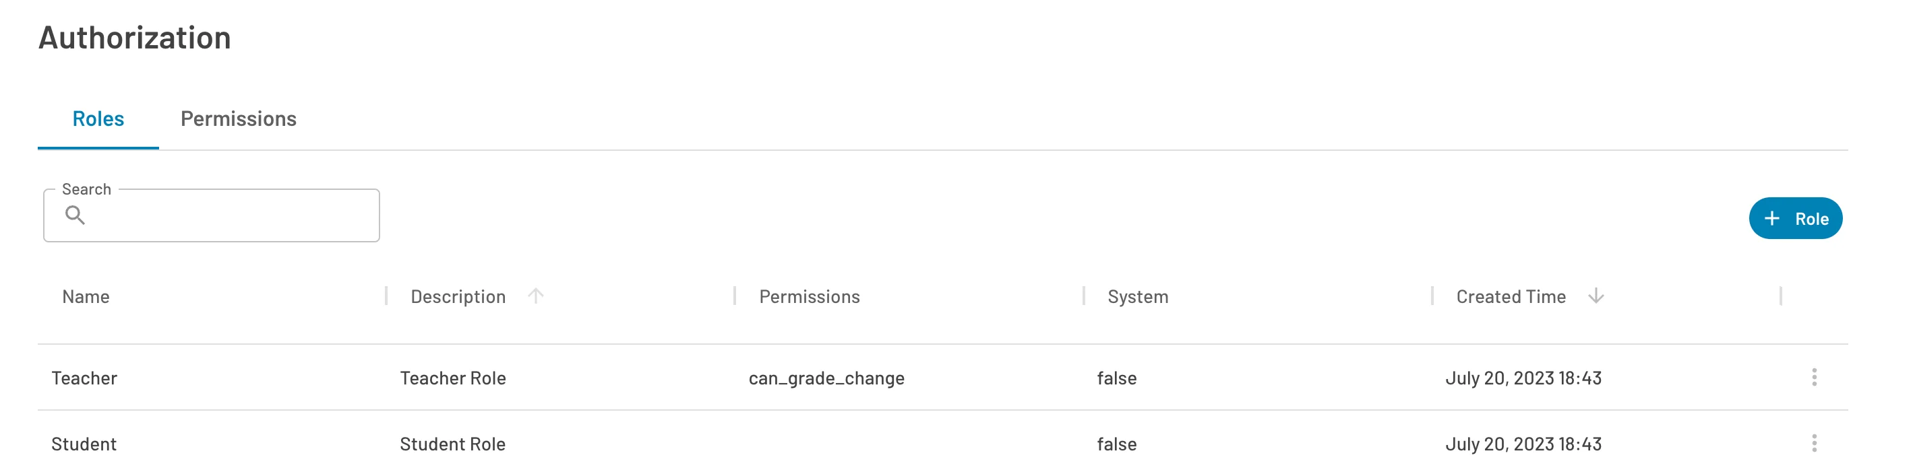
Task: Click the search magnifier icon
Action: click(76, 216)
